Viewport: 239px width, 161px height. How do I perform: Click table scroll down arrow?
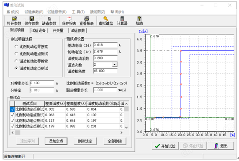pos(126,127)
